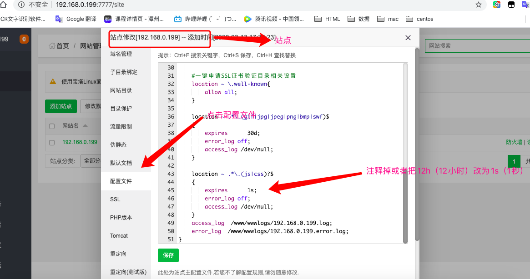Click line 50 error_log path
The image size is (530, 279).
288,231
